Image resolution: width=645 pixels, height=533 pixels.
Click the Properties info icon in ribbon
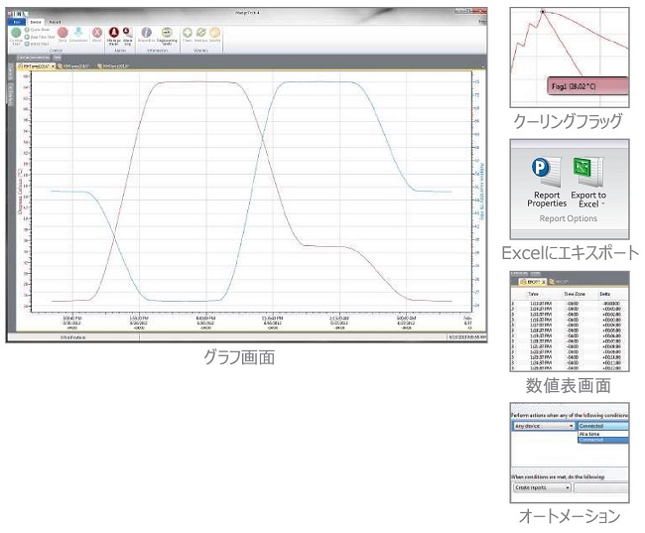[x=147, y=33]
